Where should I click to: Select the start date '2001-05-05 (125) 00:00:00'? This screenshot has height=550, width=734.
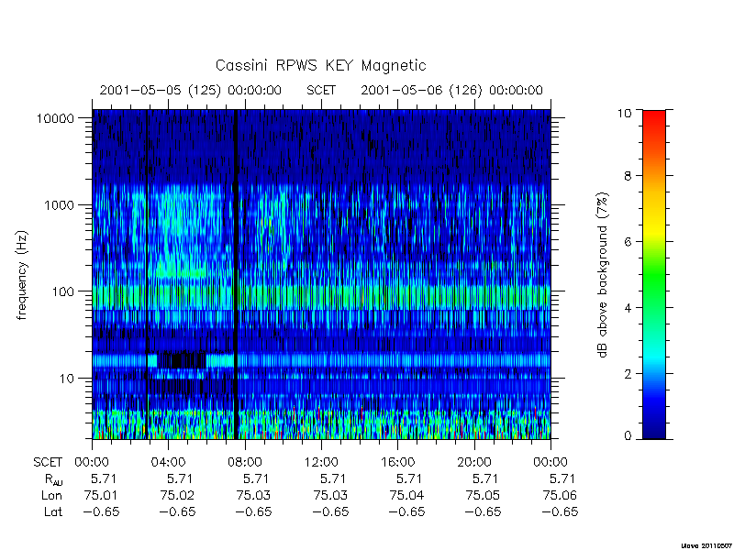191,90
